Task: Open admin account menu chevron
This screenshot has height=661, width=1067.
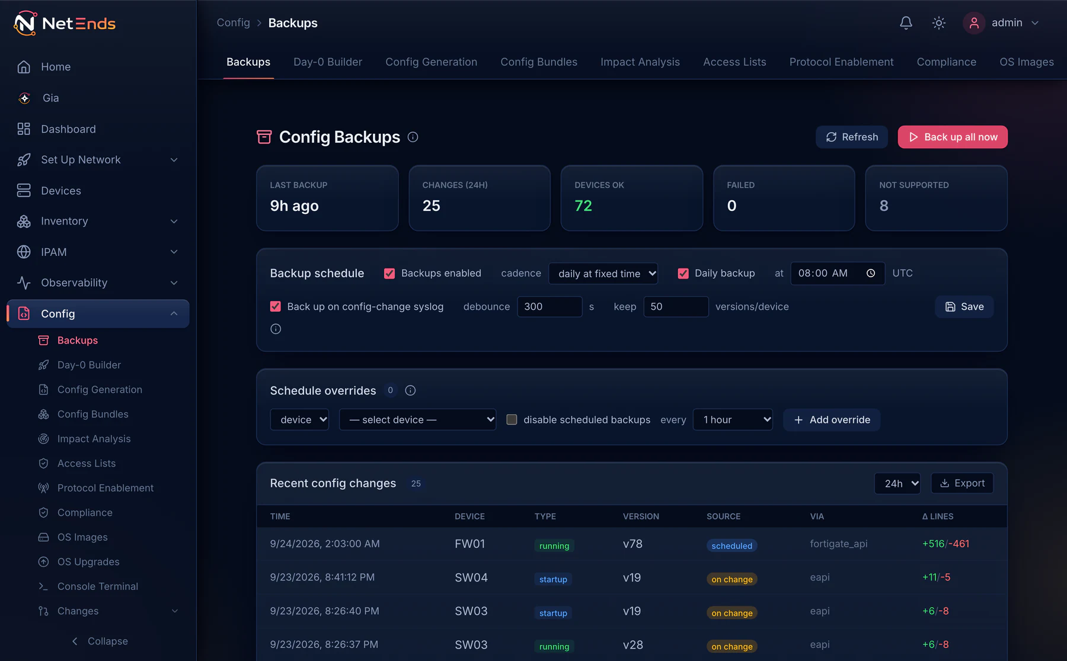Action: (1035, 23)
